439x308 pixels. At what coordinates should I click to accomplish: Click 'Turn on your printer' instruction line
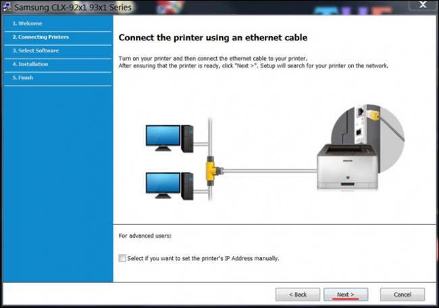tap(213, 59)
